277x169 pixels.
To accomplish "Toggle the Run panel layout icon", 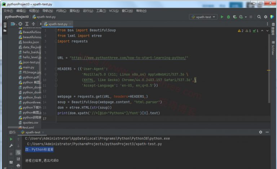I will (11, 162).
